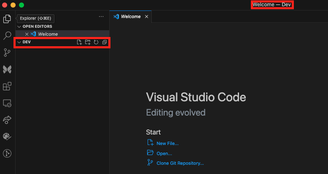Click the Open... link

coord(164,153)
